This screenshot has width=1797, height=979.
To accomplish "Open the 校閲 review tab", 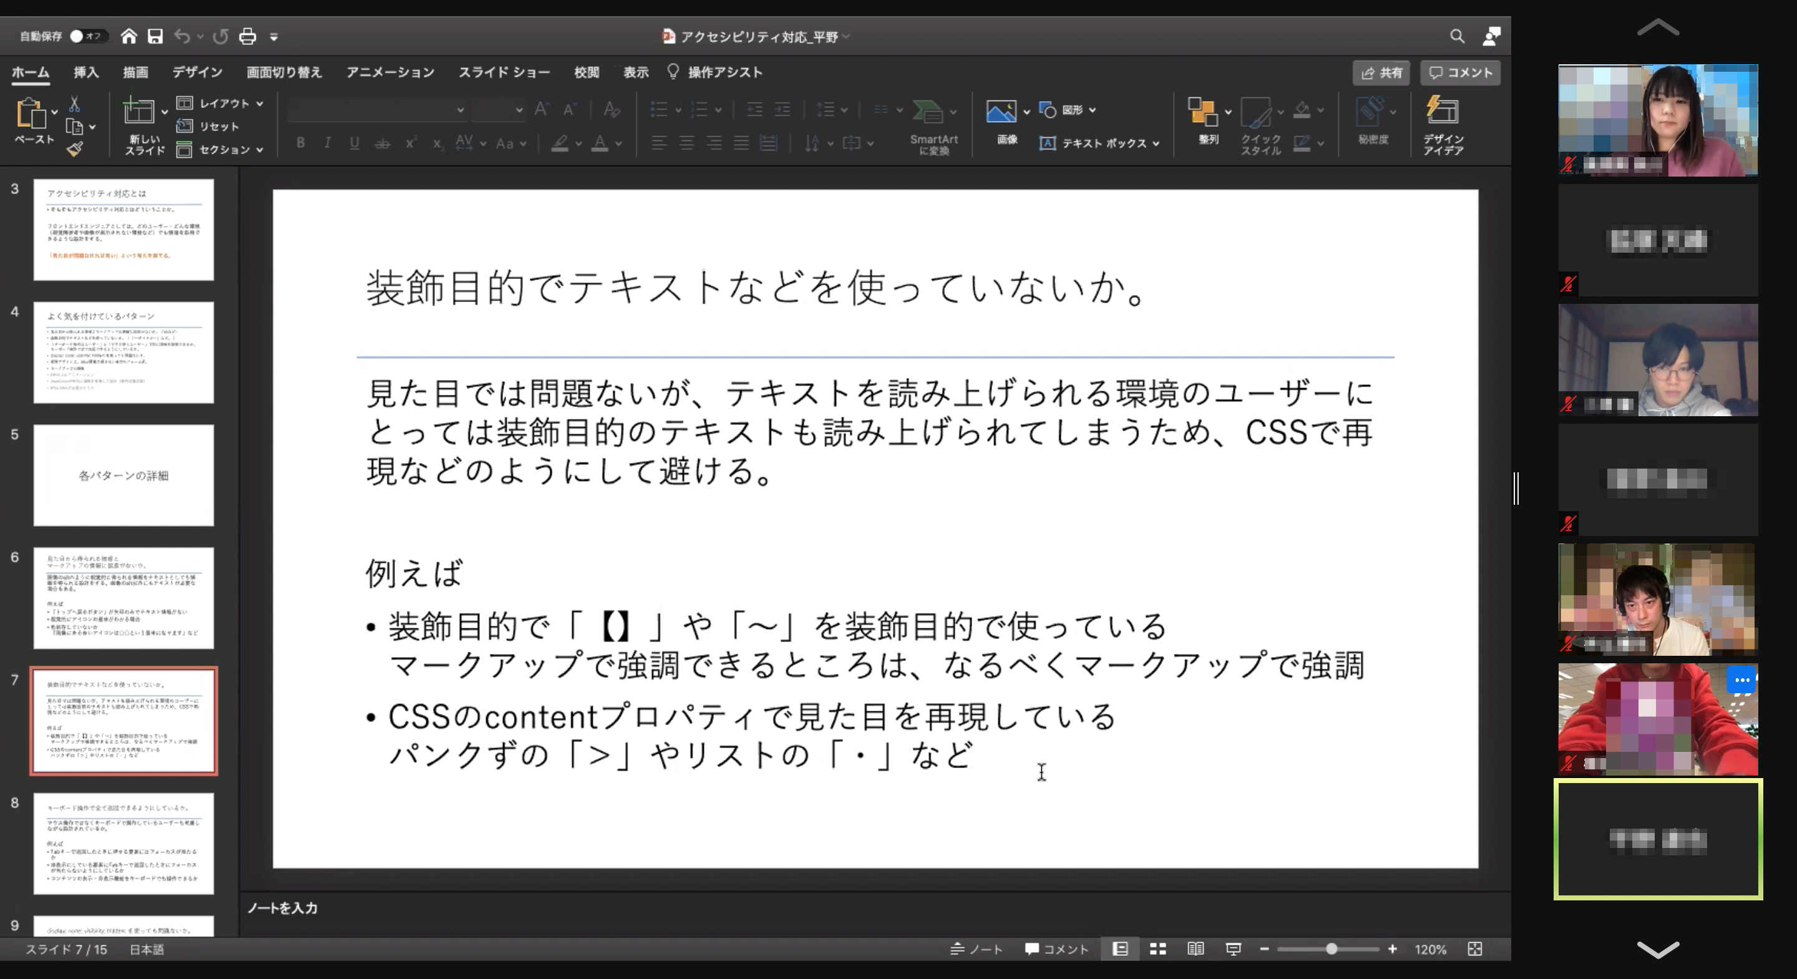I will 586,72.
